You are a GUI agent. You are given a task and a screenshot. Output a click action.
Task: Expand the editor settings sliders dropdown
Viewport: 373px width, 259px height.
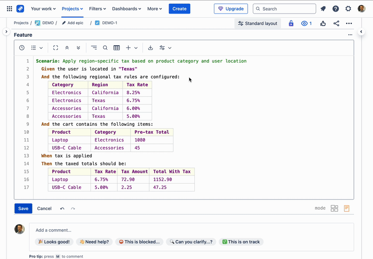165,48
